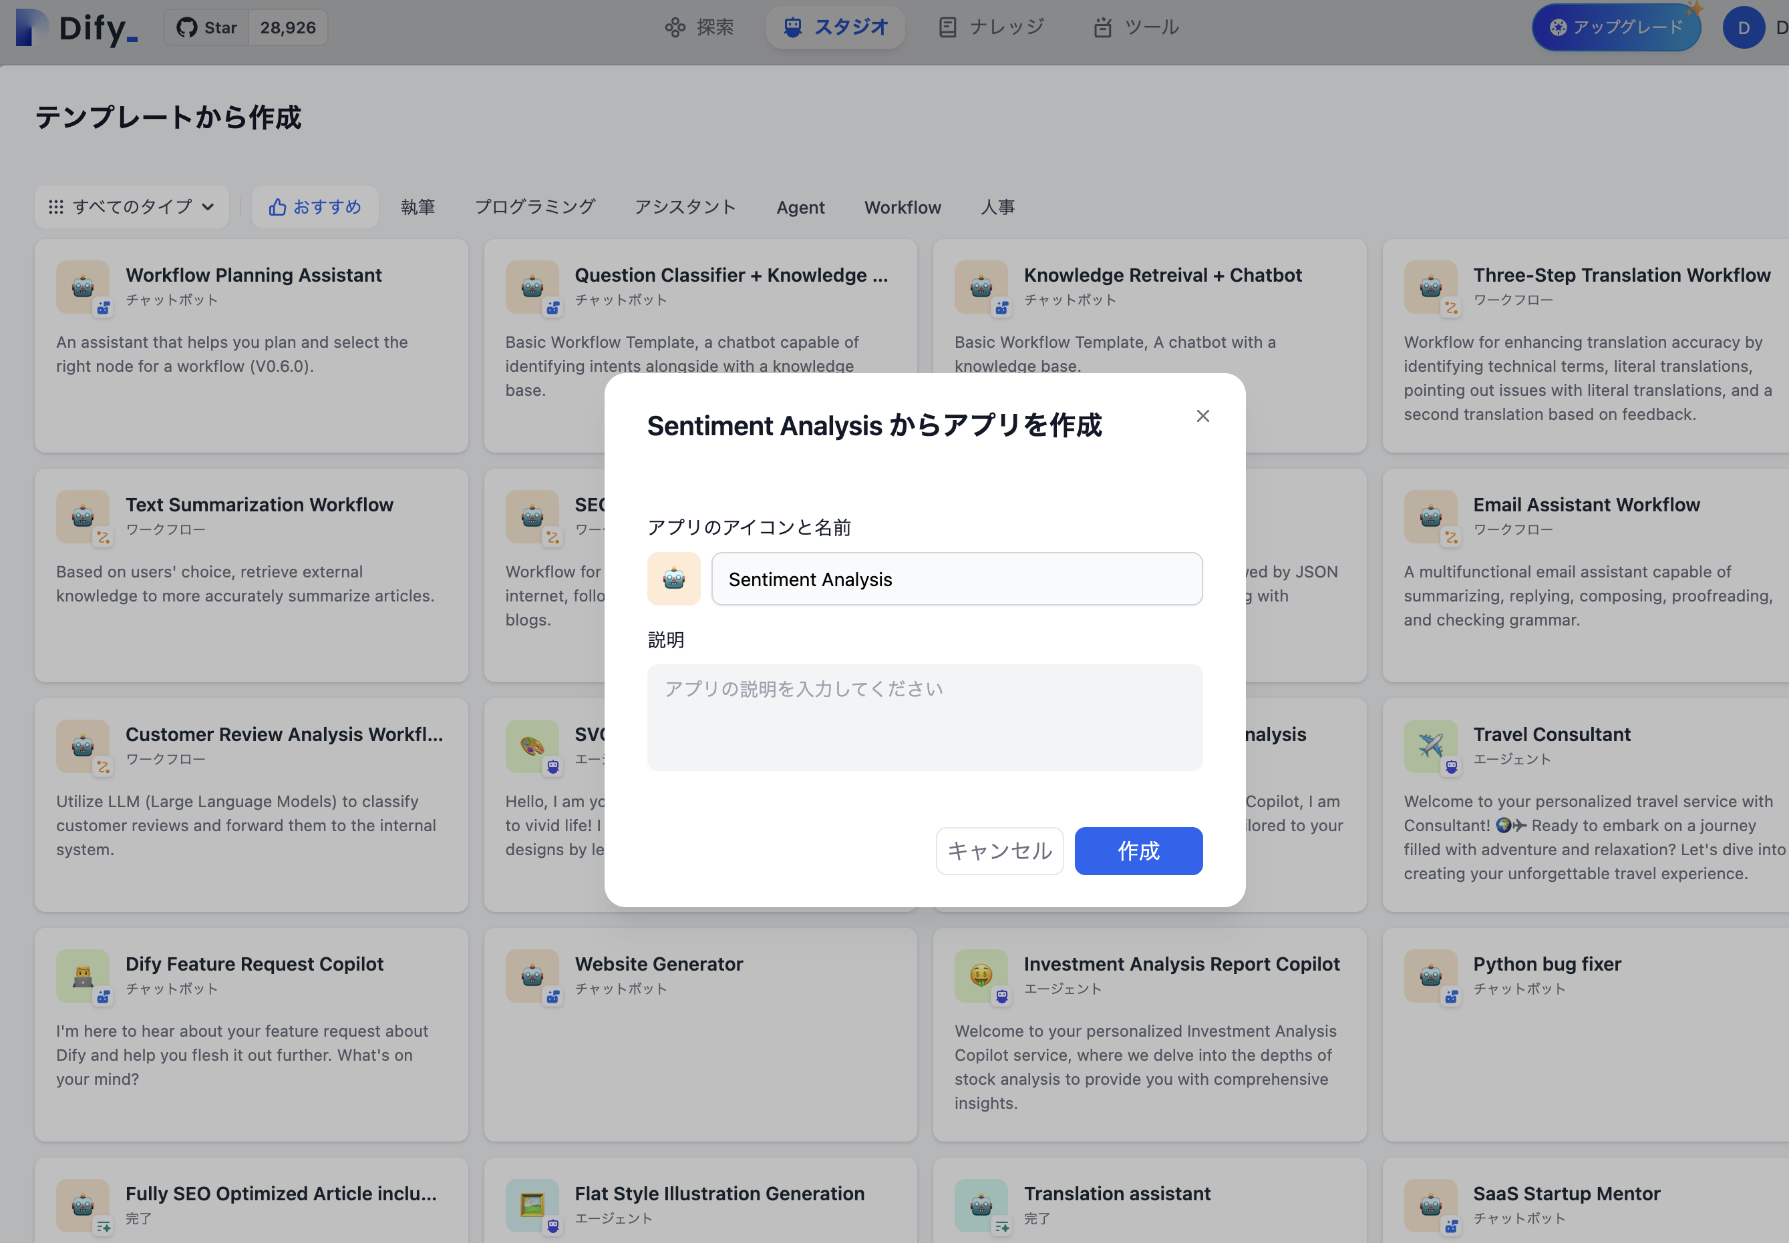Click the app name input field
Image resolution: width=1789 pixels, height=1243 pixels.
(957, 579)
